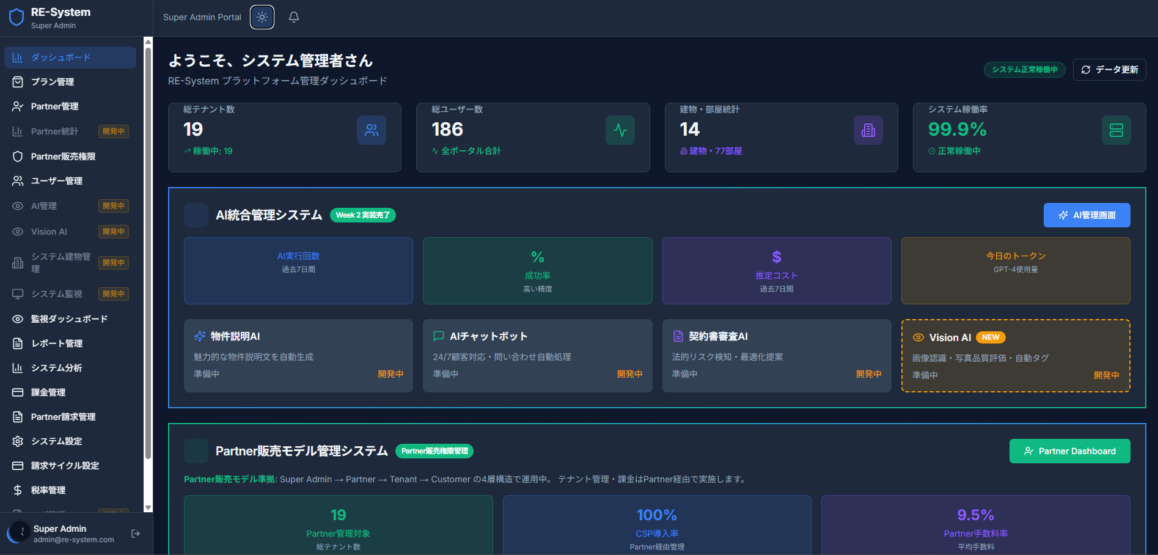The width and height of the screenshot is (1158, 555).
Task: Click the Vision AI card eye icon
Action: click(x=918, y=337)
